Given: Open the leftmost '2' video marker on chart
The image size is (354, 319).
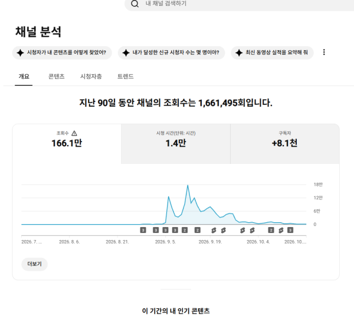Looking at the screenshot, I should [x=185, y=230].
